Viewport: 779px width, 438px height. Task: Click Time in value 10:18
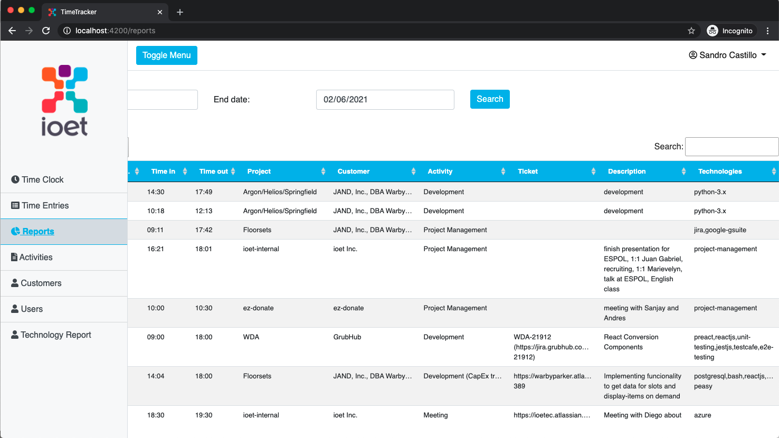point(156,211)
